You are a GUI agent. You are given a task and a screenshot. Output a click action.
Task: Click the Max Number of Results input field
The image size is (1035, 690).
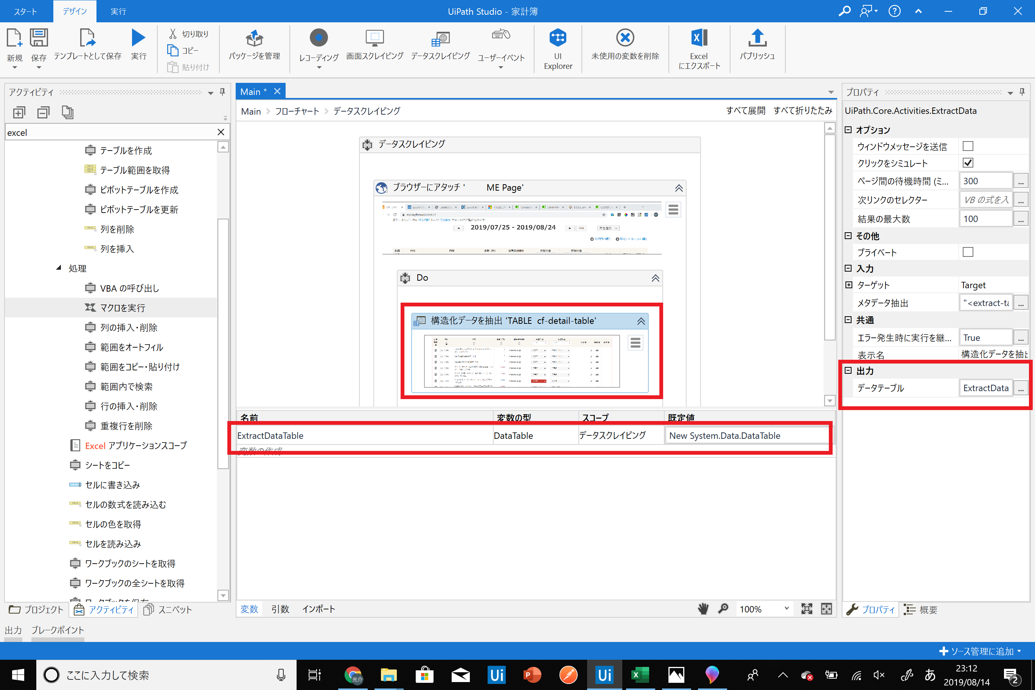(985, 219)
